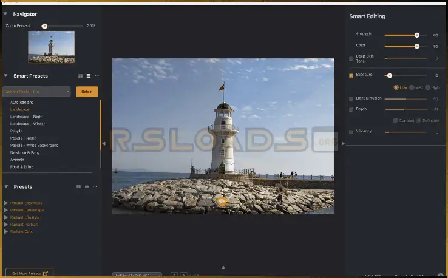Expand Radiant Essentials preset group
The height and width of the screenshot is (278, 448).
pos(5,203)
